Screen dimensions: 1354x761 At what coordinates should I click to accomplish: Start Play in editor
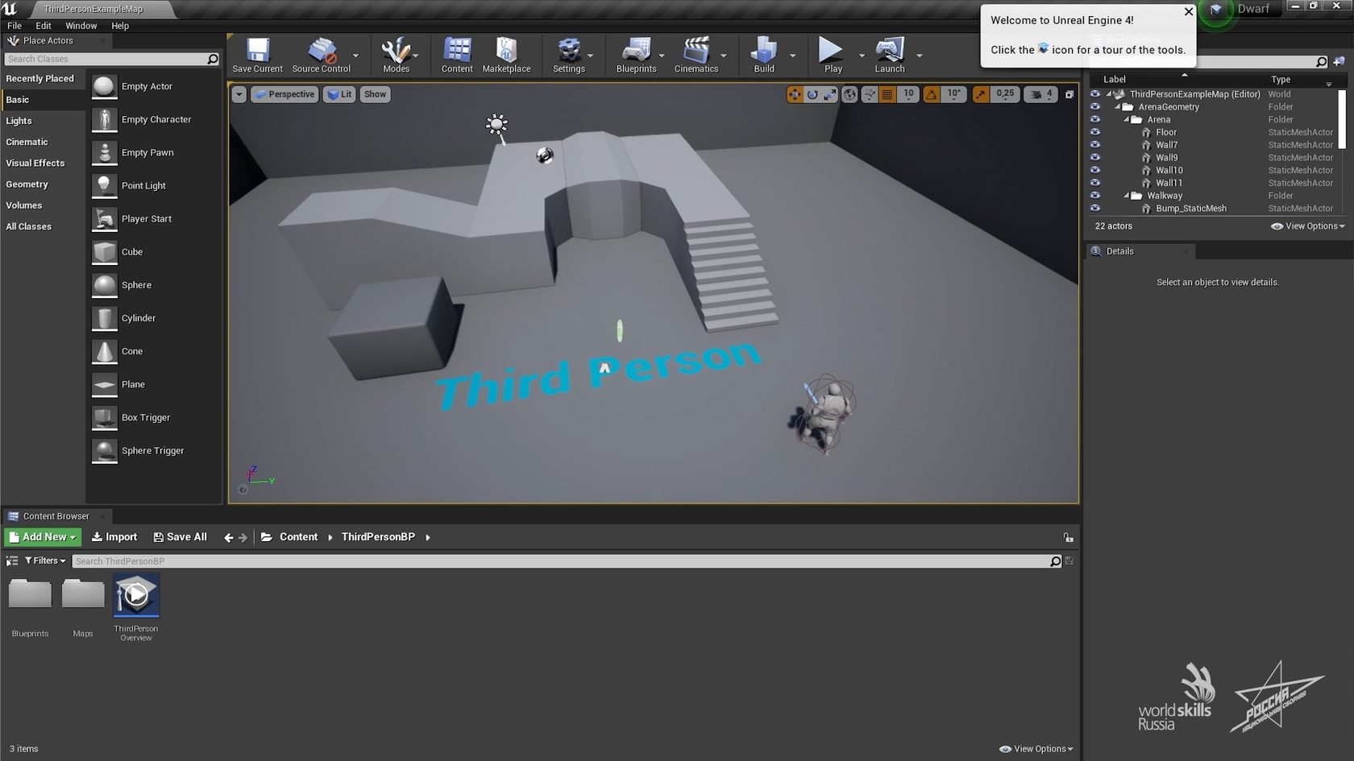(x=833, y=55)
